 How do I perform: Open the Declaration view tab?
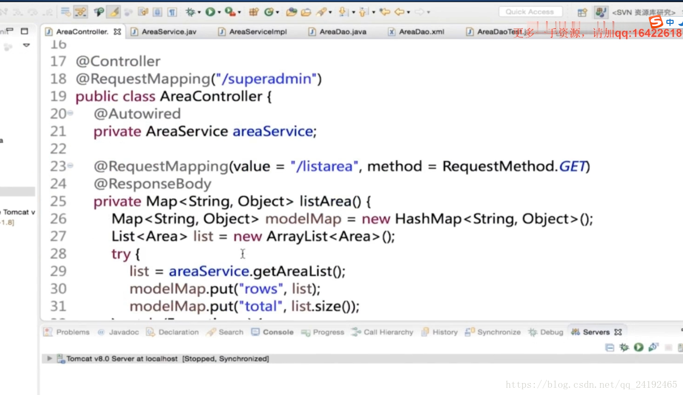(x=173, y=332)
